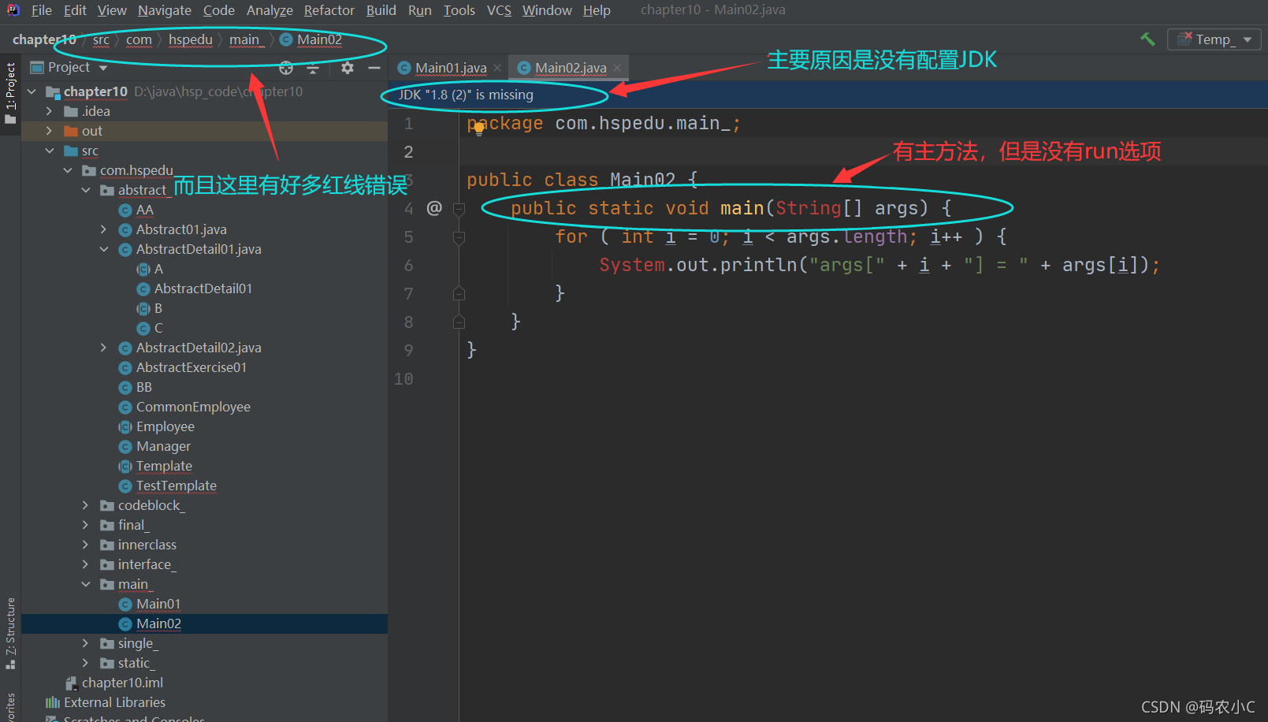Expand the final_ package
Image resolution: width=1268 pixels, height=722 pixels.
pyautogui.click(x=85, y=525)
